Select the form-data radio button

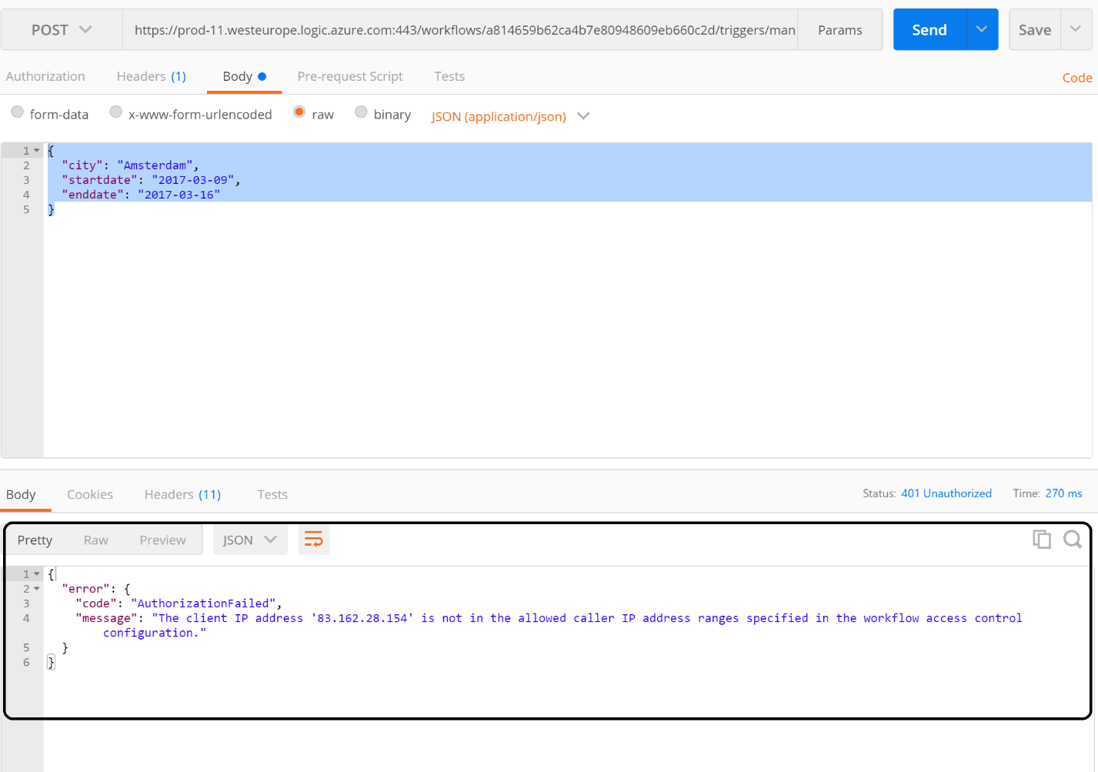click(x=17, y=112)
